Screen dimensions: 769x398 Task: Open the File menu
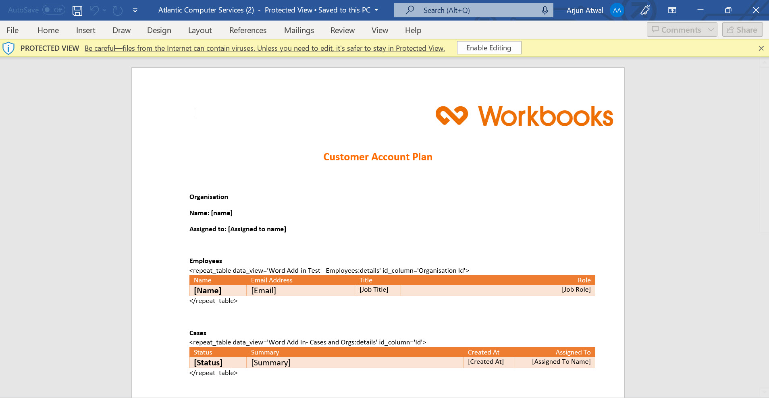[x=12, y=30]
